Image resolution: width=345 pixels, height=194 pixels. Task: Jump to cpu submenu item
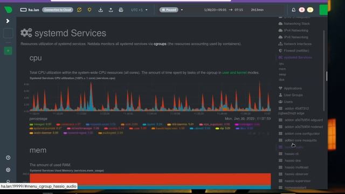click(281, 64)
